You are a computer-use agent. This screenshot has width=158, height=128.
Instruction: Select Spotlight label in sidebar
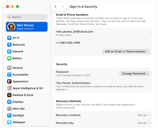(18, 115)
